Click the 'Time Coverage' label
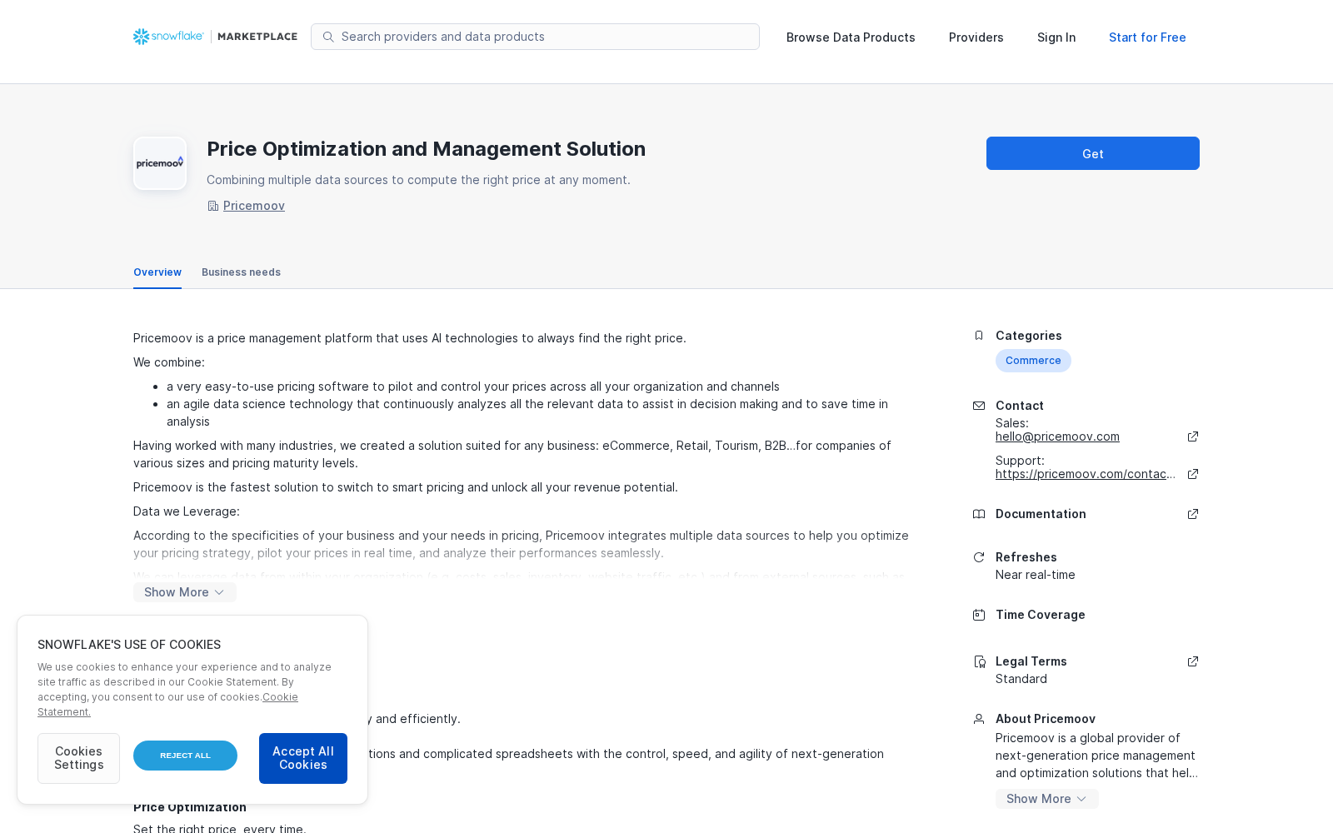Screen dimensions: 1333x833 1041,615
